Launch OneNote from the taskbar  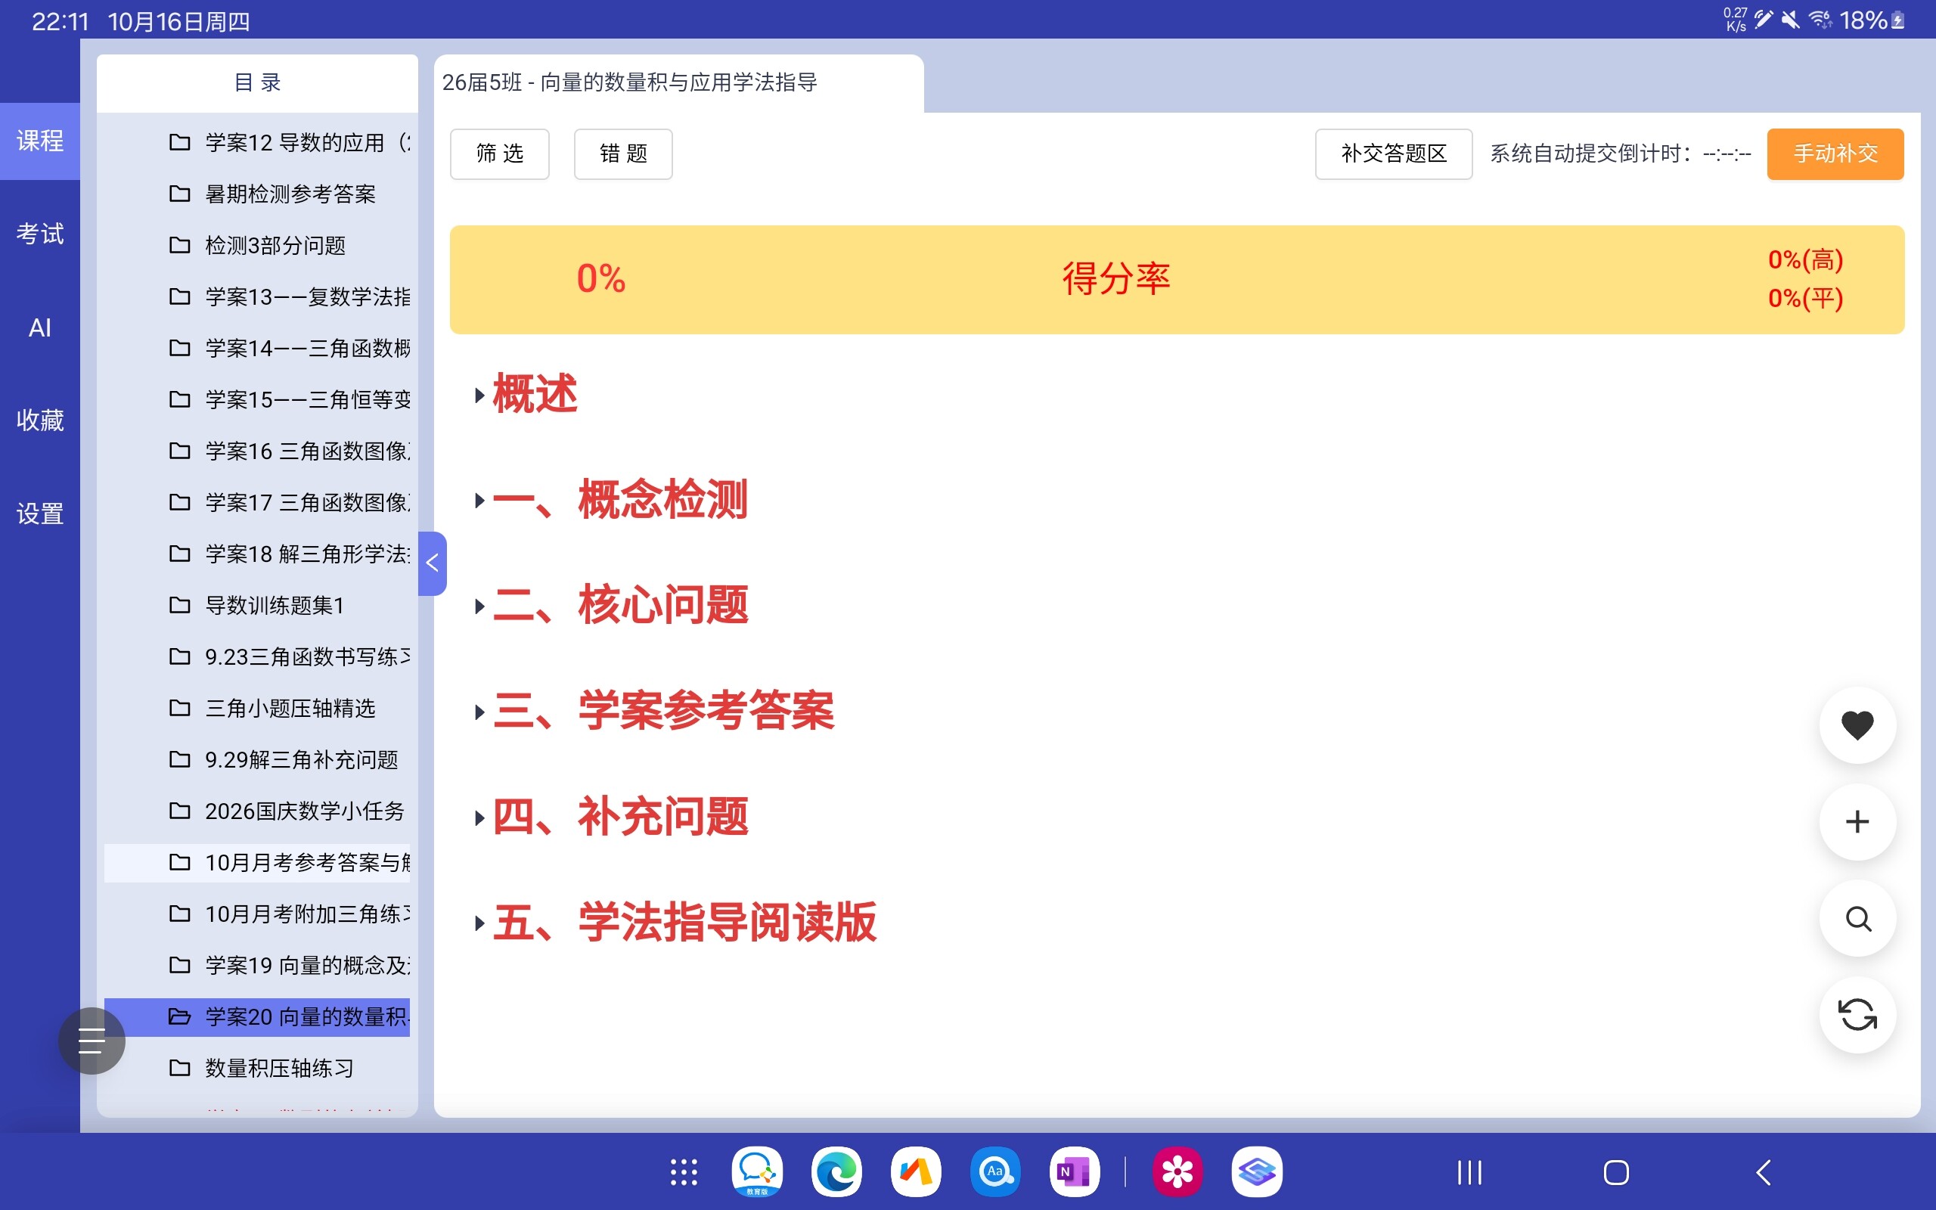pyautogui.click(x=1074, y=1172)
